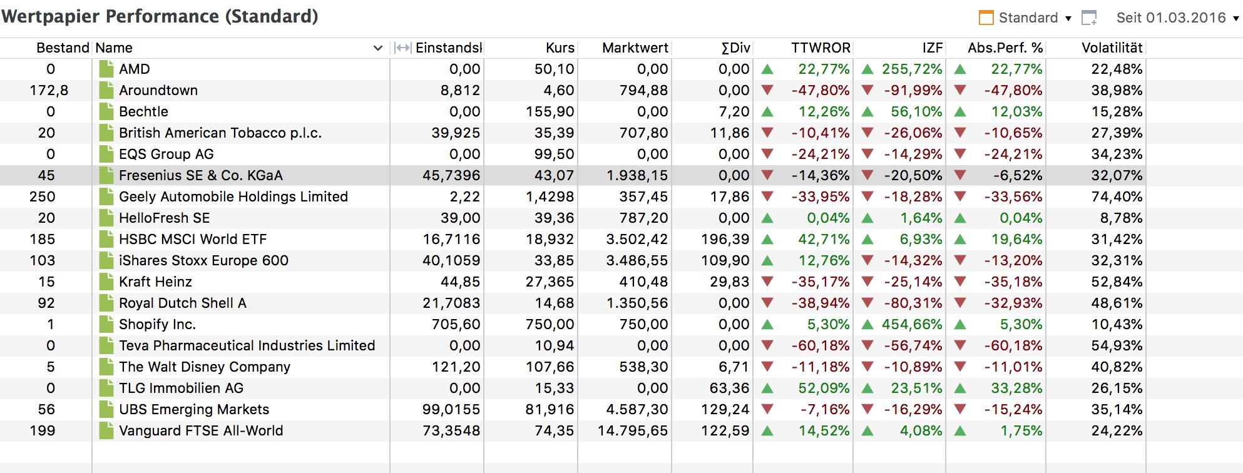Click the security icon beside Kraft Heinz
The image size is (1243, 473).
coord(106,282)
